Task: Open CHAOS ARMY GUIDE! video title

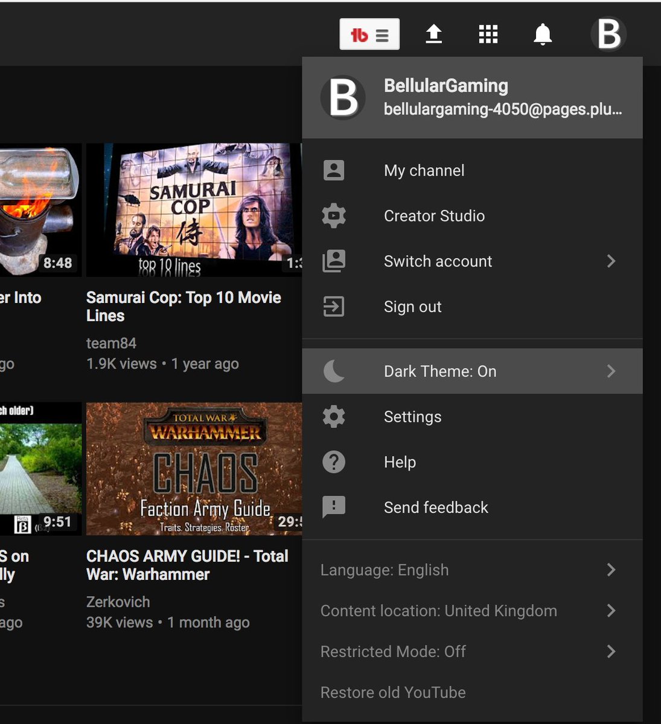Action: pyautogui.click(x=187, y=565)
